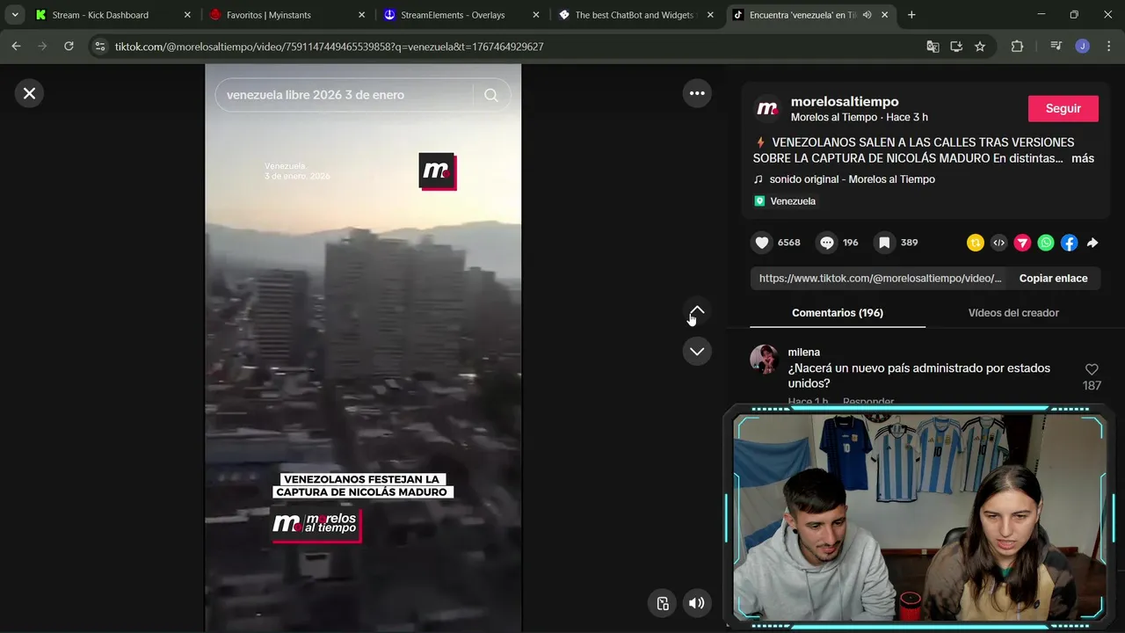The width and height of the screenshot is (1125, 633).
Task: Open the media controls icon
Action: click(x=1056, y=47)
